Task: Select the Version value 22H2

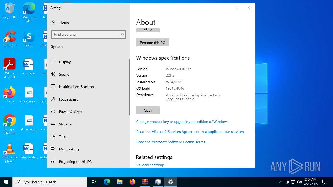Action: pos(170,75)
